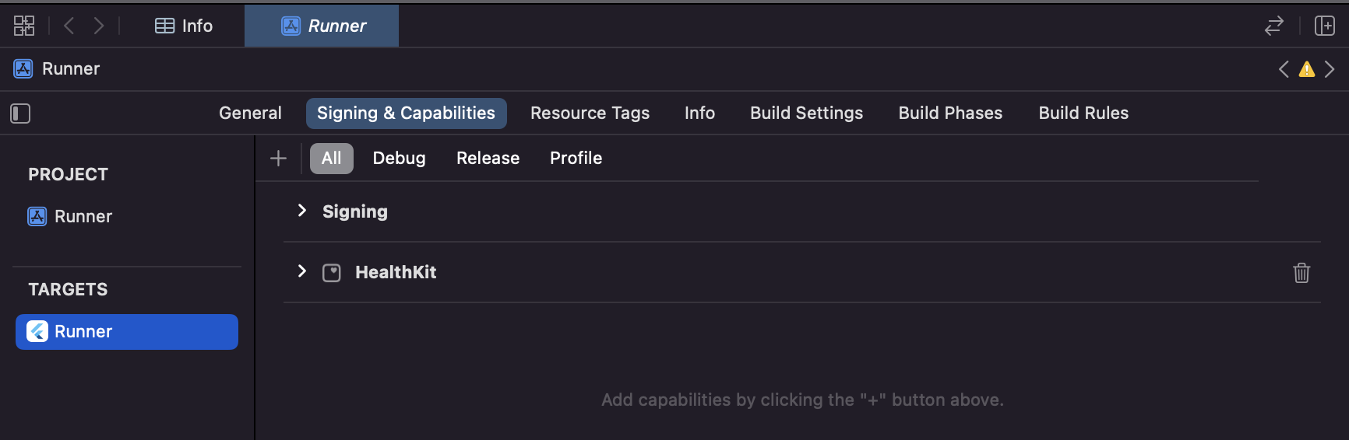Image resolution: width=1349 pixels, height=440 pixels.
Task: Expand the Signing section
Action: pyautogui.click(x=302, y=211)
